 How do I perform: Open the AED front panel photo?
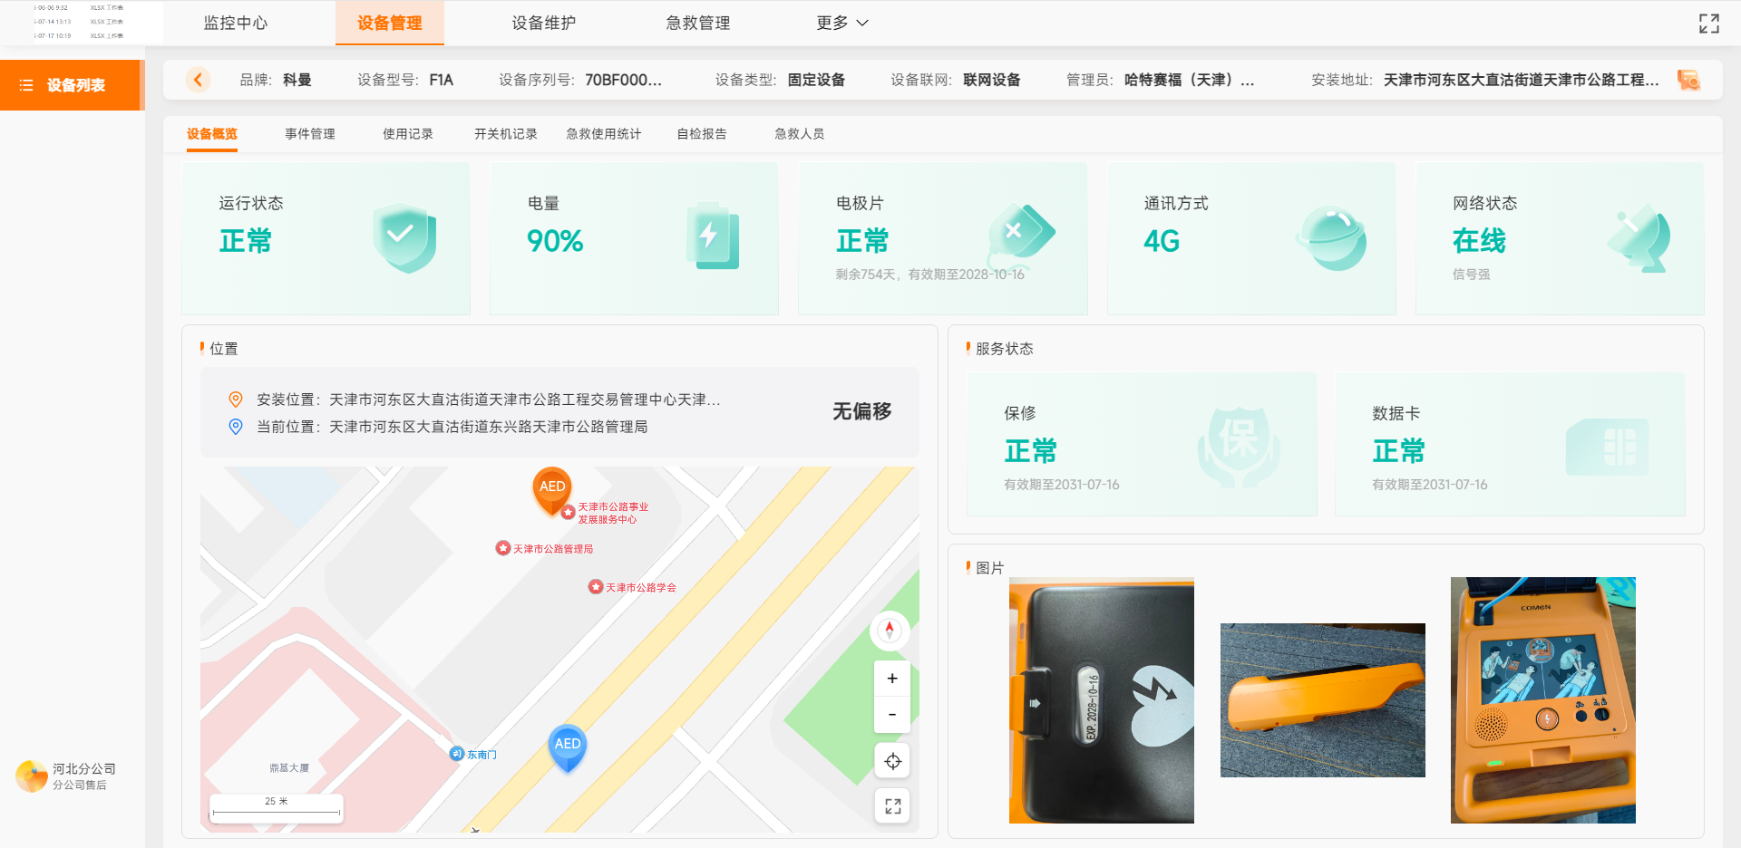tap(1543, 700)
